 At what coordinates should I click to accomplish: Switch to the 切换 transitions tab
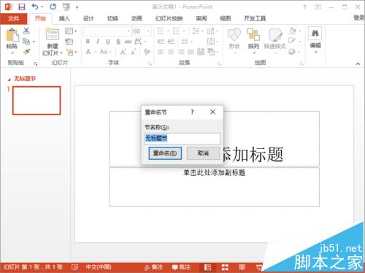click(112, 18)
